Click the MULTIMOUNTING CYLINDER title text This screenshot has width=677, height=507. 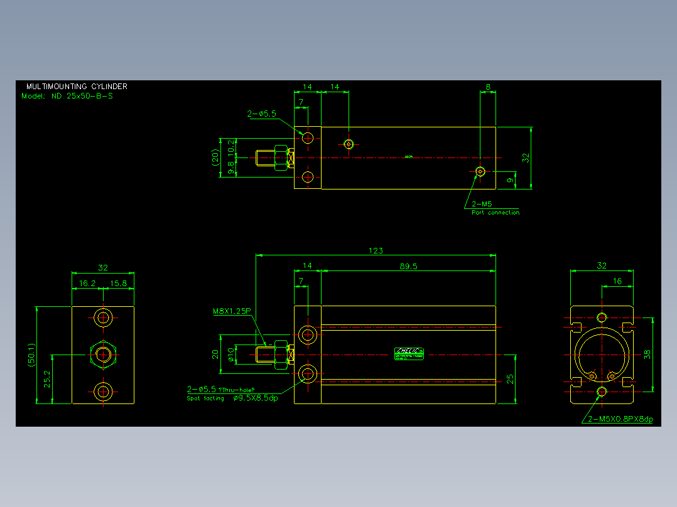77,87
